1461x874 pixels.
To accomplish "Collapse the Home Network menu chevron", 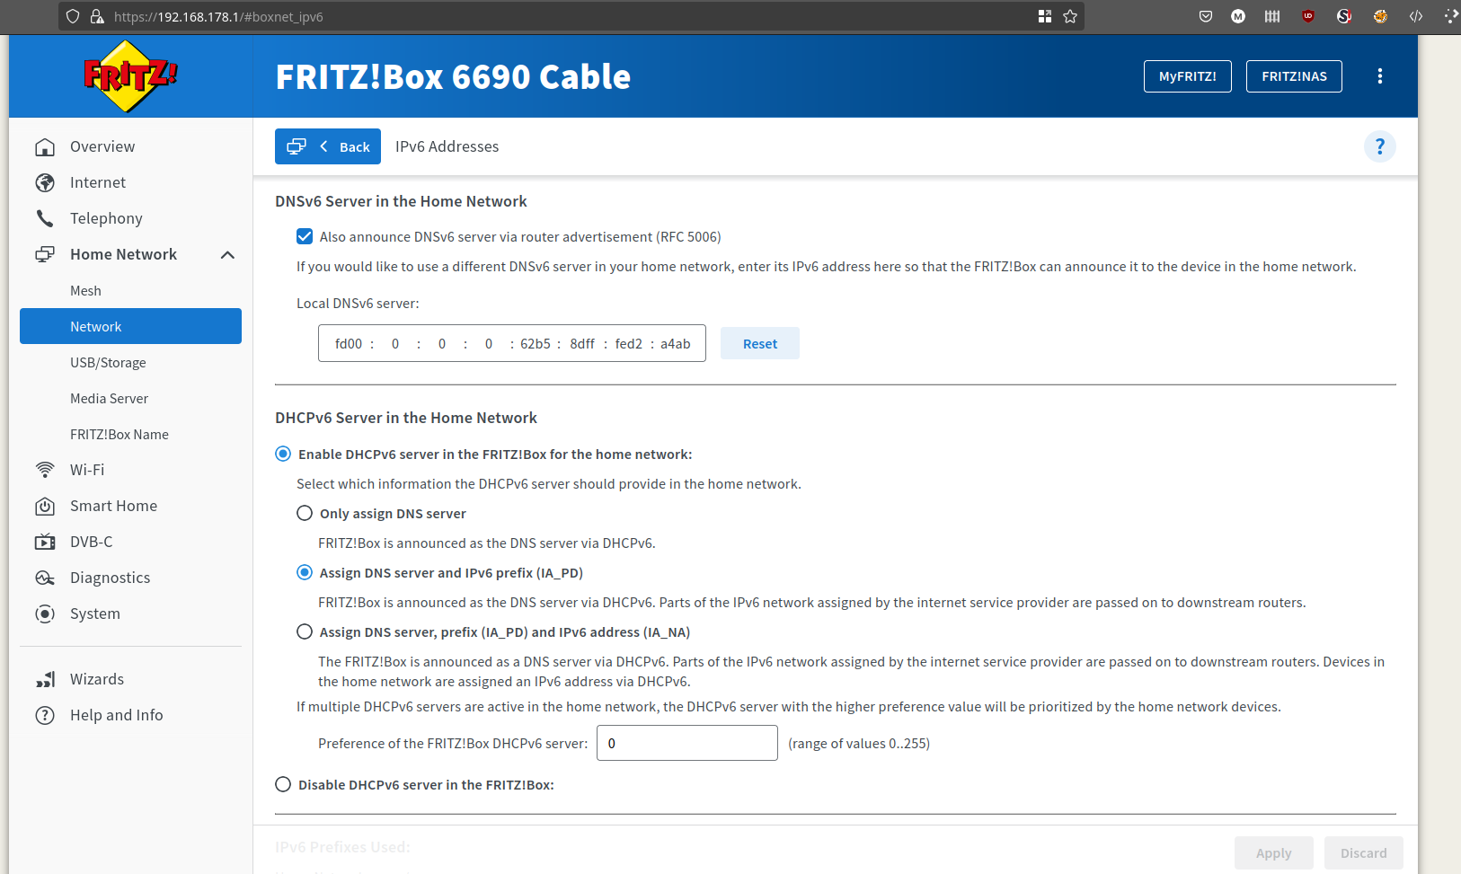I will click(x=227, y=255).
